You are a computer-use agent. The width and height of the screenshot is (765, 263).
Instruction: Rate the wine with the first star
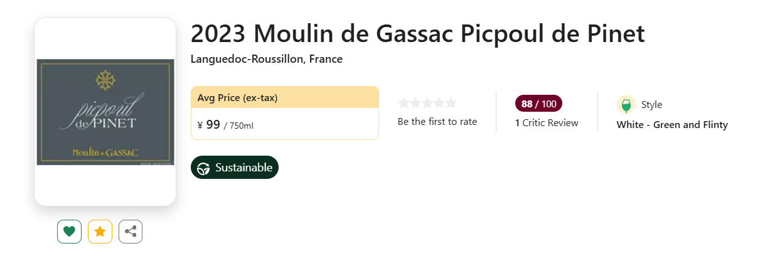[404, 103]
